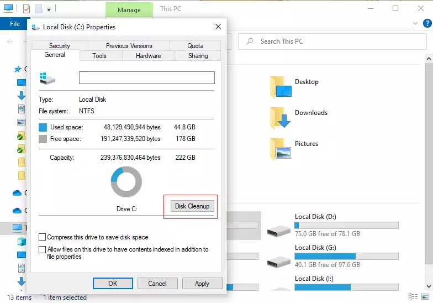Cancel the Local Disk Properties dialog

pyautogui.click(x=157, y=283)
